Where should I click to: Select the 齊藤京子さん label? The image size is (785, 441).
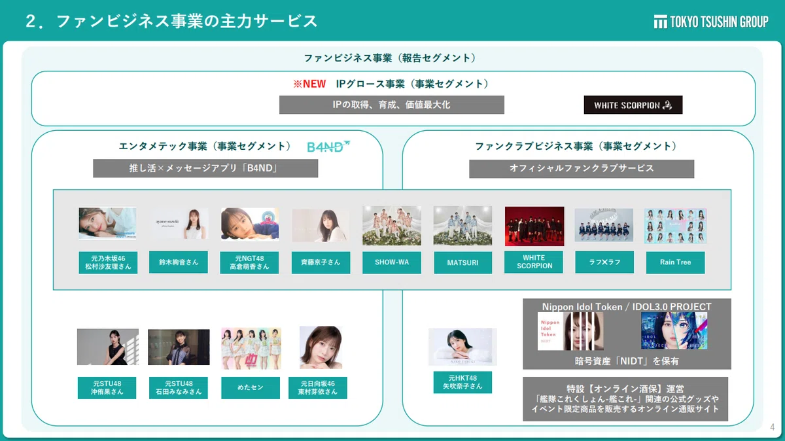pos(321,262)
